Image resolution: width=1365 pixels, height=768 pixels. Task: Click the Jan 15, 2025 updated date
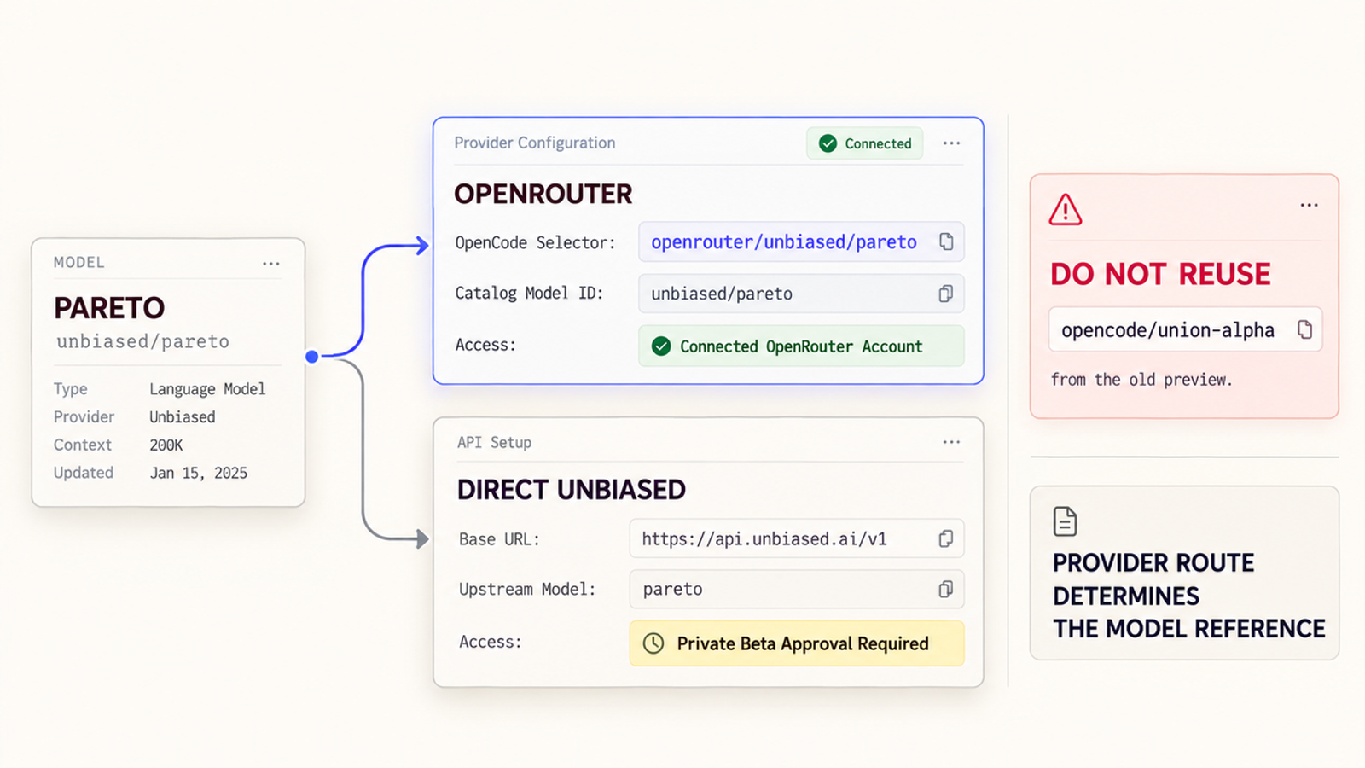pyautogui.click(x=199, y=473)
